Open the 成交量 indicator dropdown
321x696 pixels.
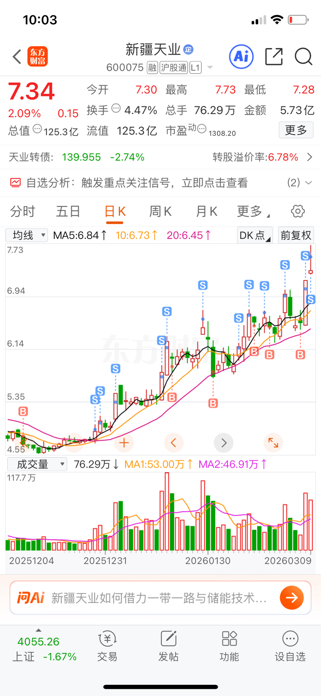click(37, 464)
